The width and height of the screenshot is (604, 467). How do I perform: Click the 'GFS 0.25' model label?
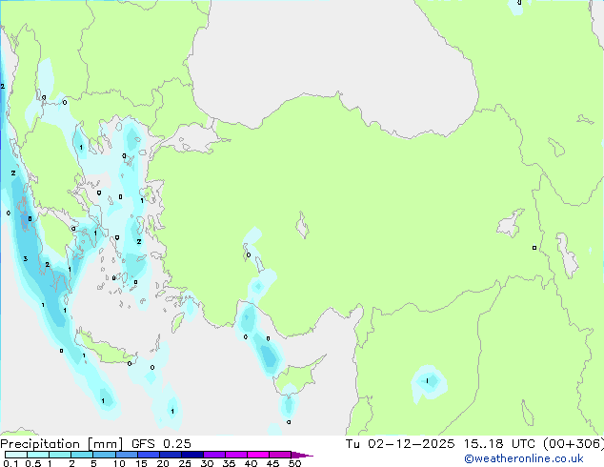161,444
